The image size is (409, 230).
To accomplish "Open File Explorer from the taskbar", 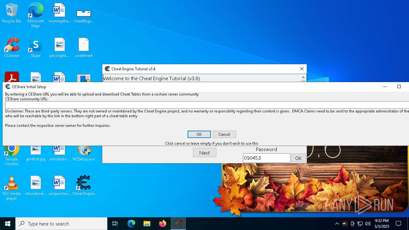I will pos(147,224).
